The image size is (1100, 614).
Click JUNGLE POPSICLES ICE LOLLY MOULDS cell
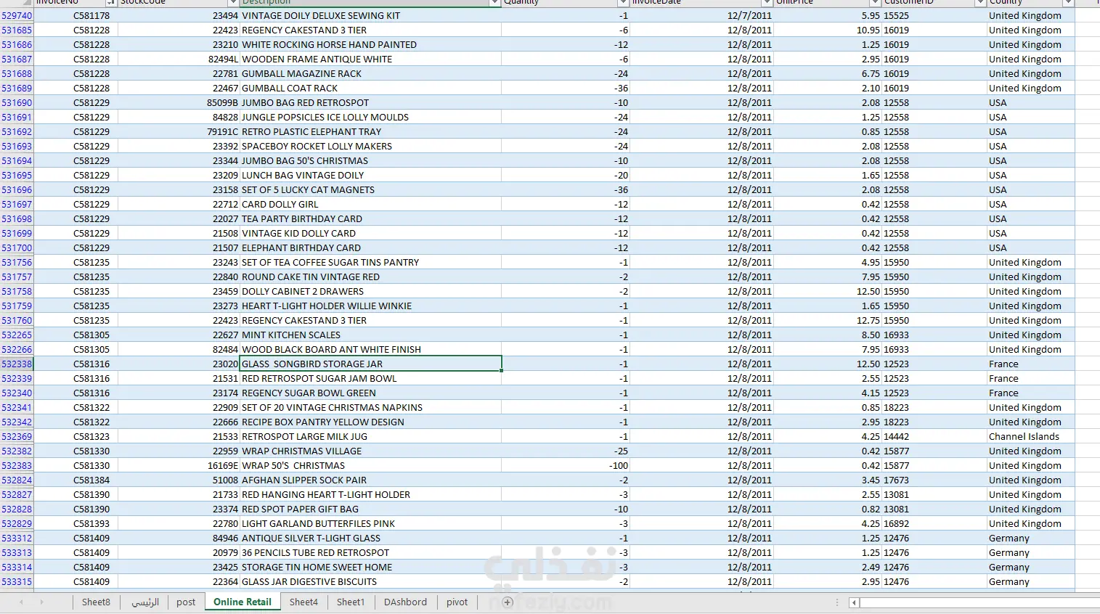point(370,117)
